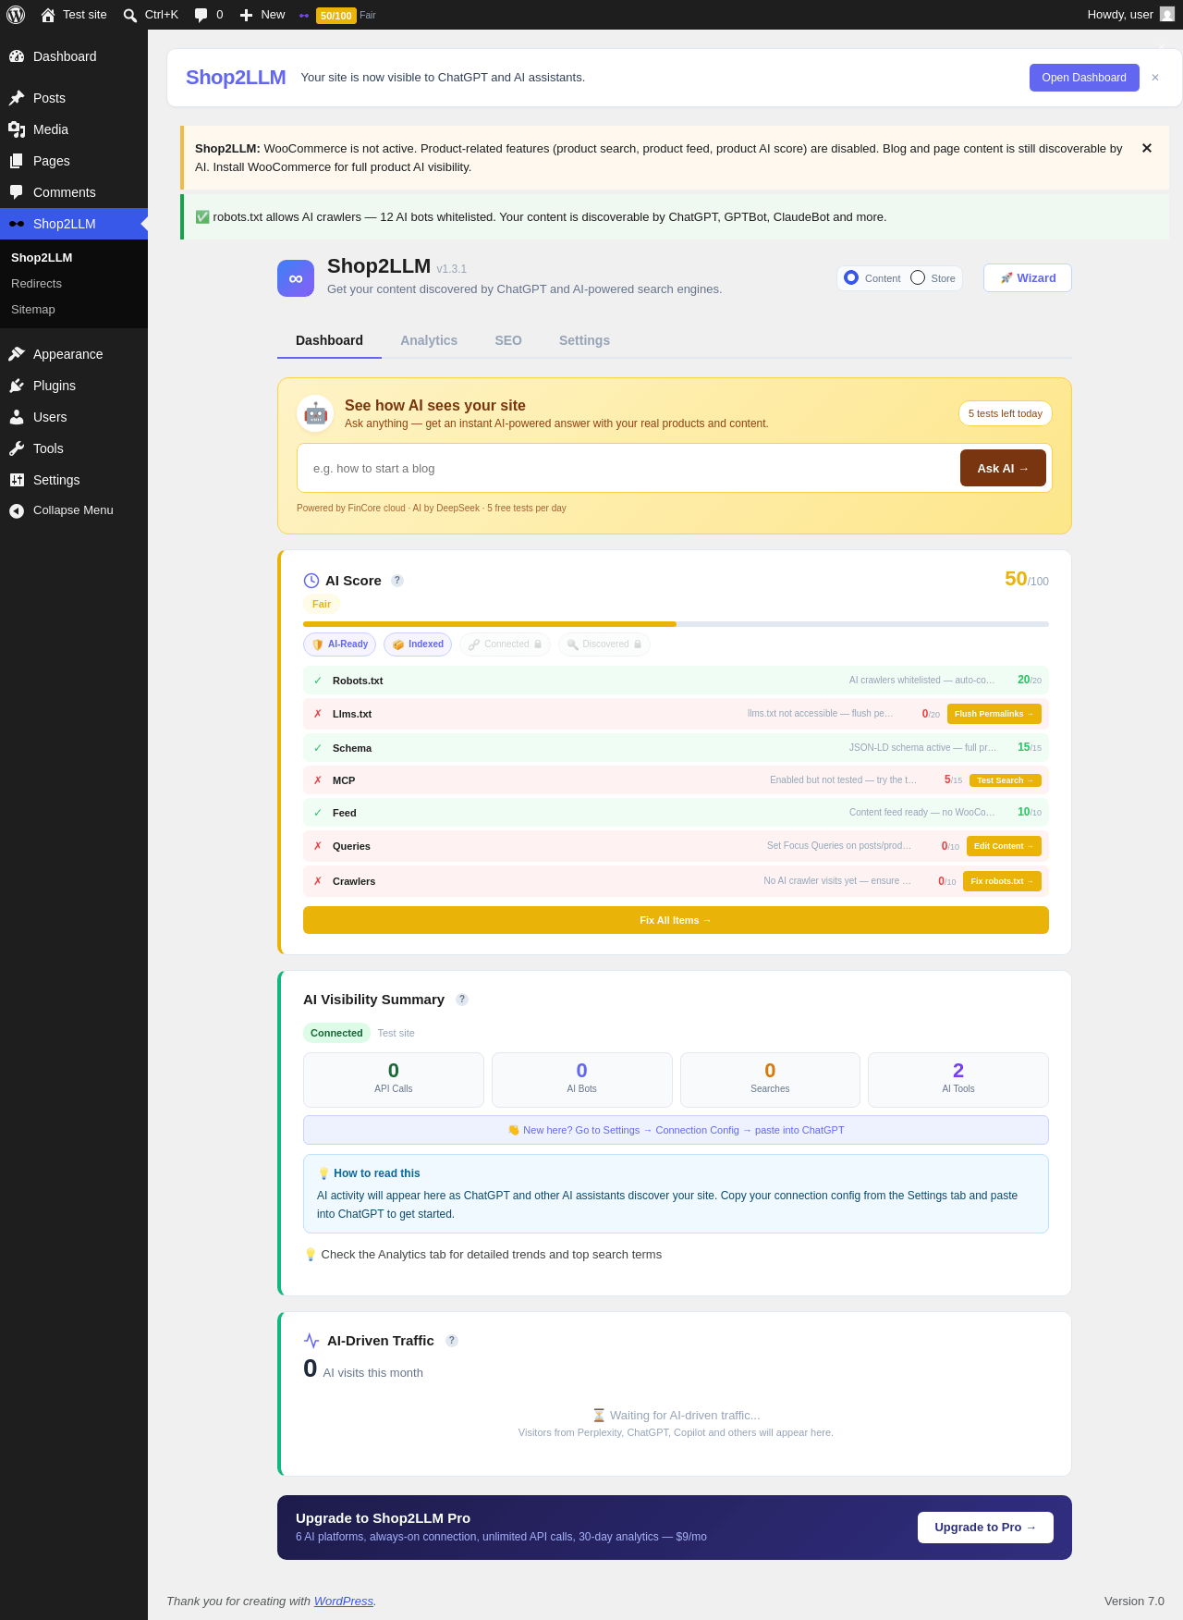1183x1620 pixels.
Task: Select the Content mode radio button
Action: click(851, 277)
